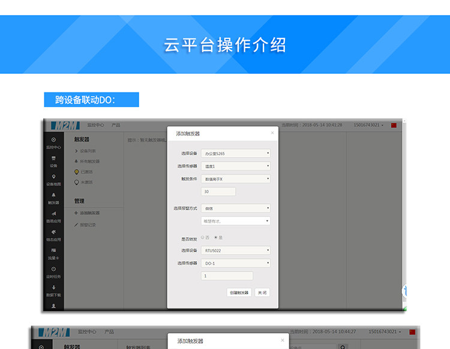Open 监控中心 in upper window top navigation
Viewport: 450px width, 349px height.
95,125
